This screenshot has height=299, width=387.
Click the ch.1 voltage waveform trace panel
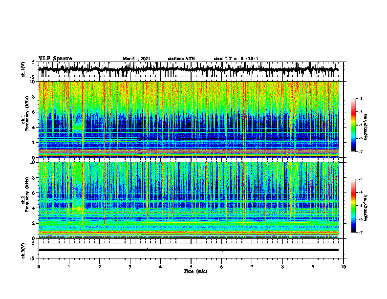tap(191, 69)
